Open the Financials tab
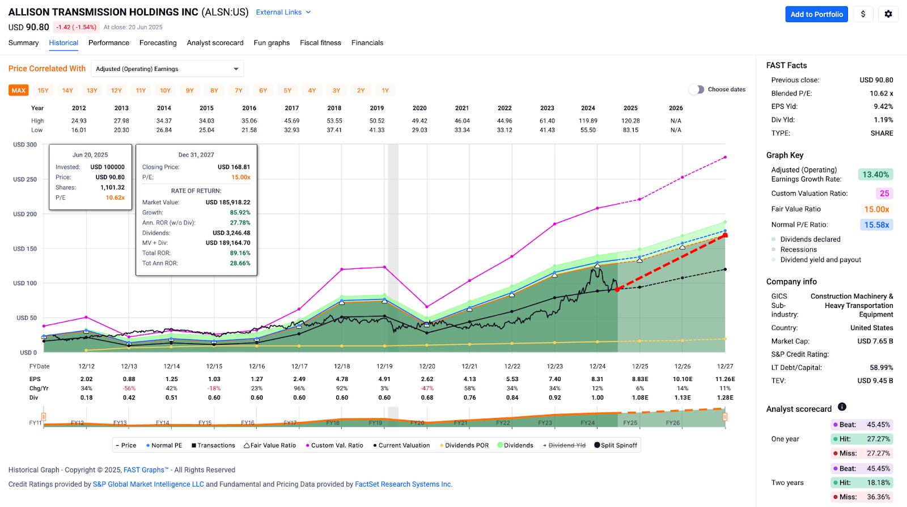The image size is (907, 507). click(x=367, y=43)
